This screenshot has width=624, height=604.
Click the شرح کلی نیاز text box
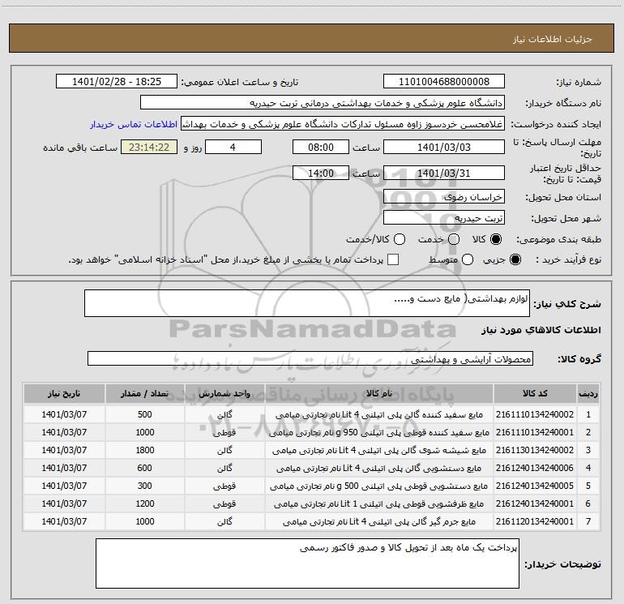307,303
